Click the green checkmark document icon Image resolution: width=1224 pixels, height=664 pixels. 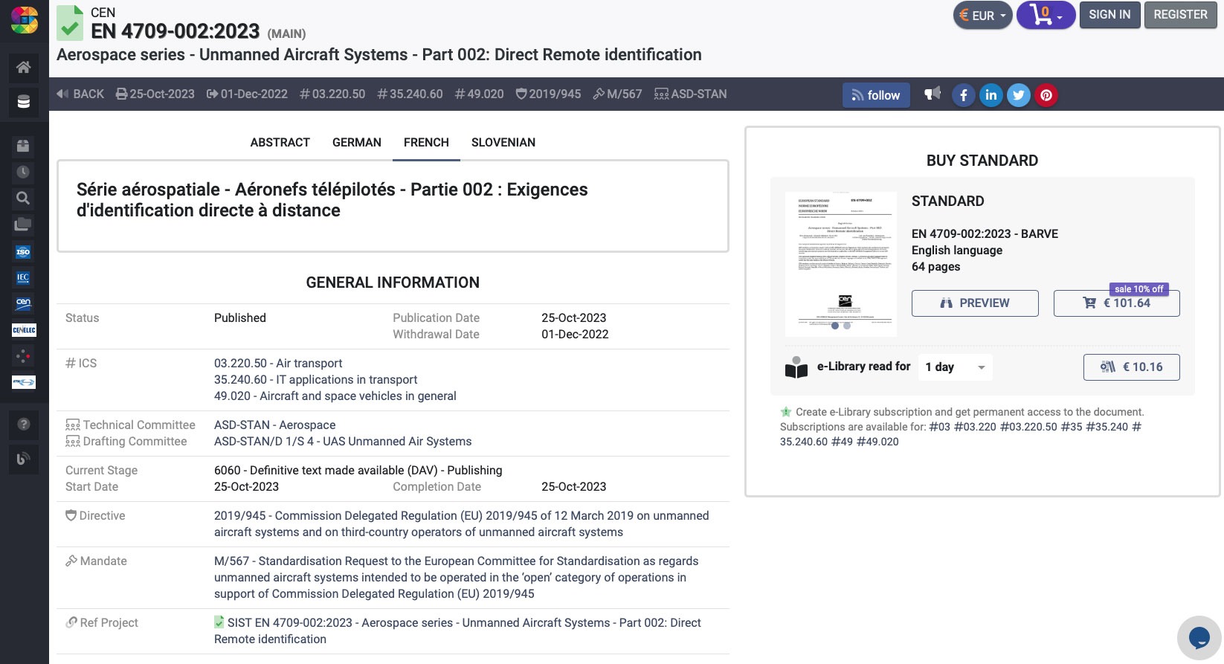tap(70, 23)
